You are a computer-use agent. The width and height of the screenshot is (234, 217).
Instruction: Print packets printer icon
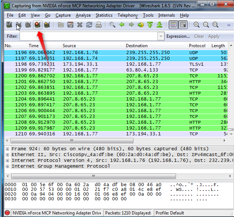click(99, 25)
